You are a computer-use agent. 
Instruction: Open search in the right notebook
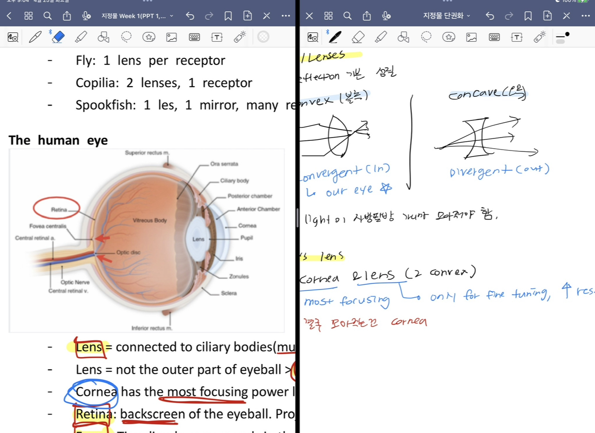pos(348,16)
